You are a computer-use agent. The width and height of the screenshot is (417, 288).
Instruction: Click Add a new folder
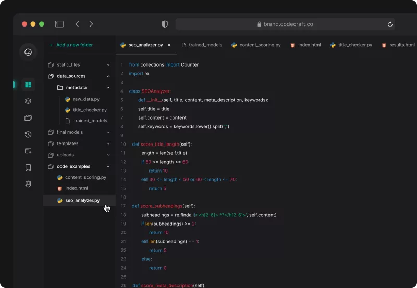pyautogui.click(x=74, y=45)
